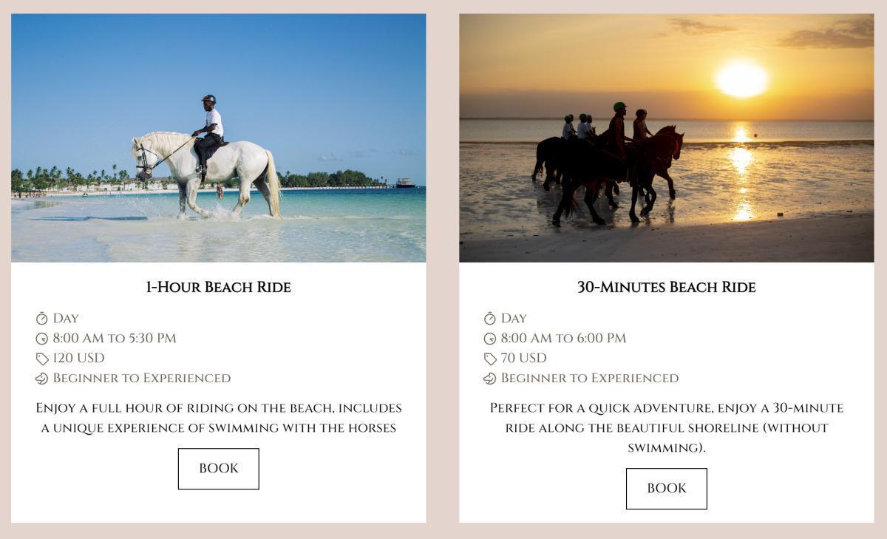This screenshot has width=887, height=539.
Task: Open the sunset horse riders photo
Action: (666, 138)
